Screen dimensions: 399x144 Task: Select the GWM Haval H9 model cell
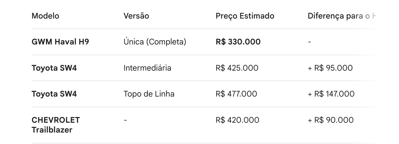tap(60, 42)
